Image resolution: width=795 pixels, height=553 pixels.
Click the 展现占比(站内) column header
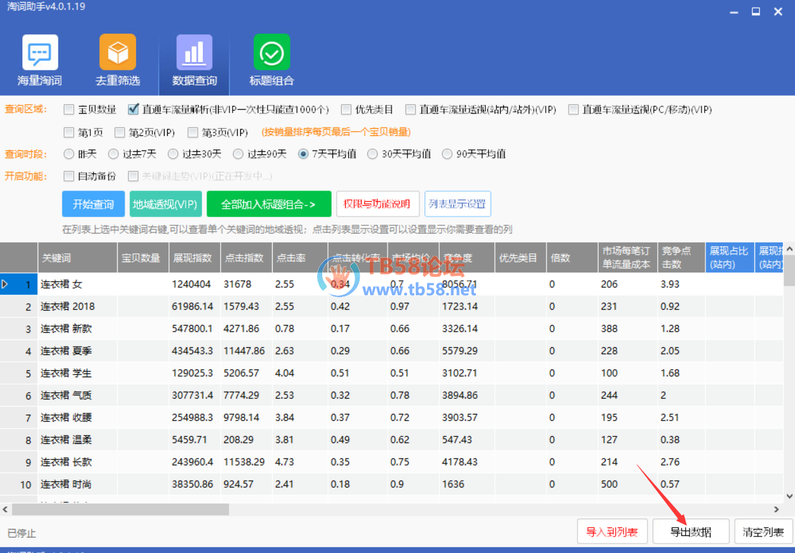[x=730, y=258]
